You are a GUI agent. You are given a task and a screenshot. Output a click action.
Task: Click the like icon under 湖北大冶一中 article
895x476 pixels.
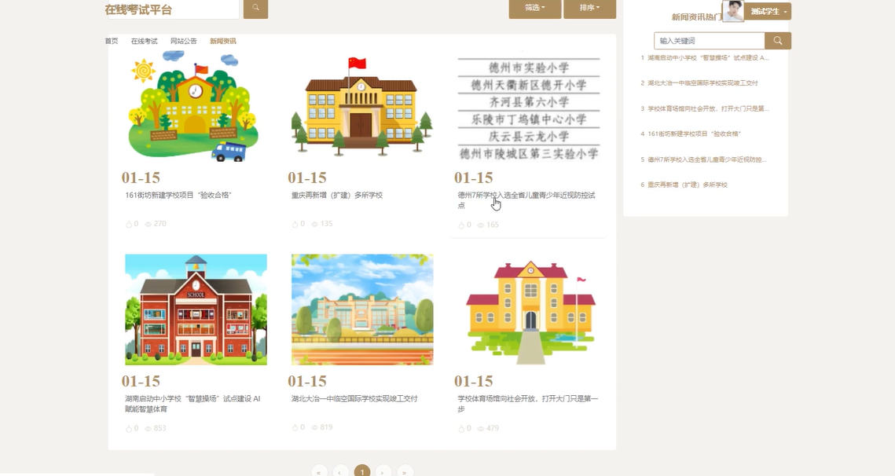tap(295, 427)
